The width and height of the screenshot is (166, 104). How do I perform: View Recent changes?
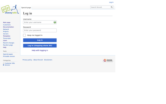pos(9,43)
